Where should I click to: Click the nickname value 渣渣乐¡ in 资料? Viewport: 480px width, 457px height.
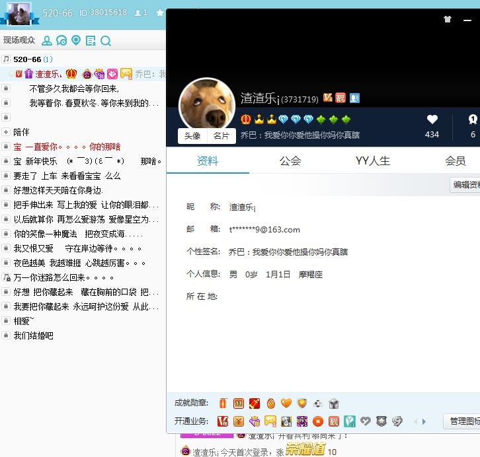click(243, 207)
